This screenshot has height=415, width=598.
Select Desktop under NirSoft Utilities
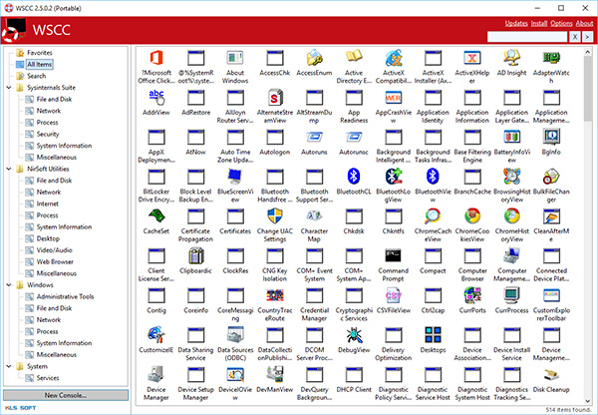point(48,238)
